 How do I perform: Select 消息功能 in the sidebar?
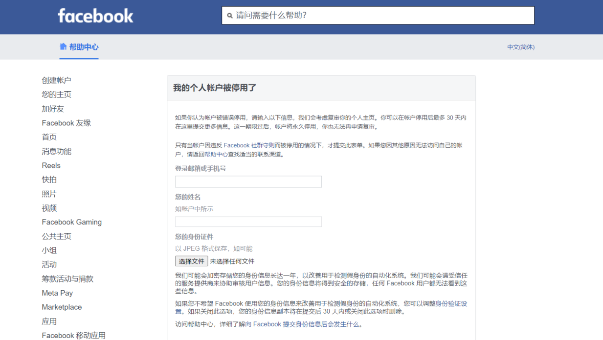55,151
